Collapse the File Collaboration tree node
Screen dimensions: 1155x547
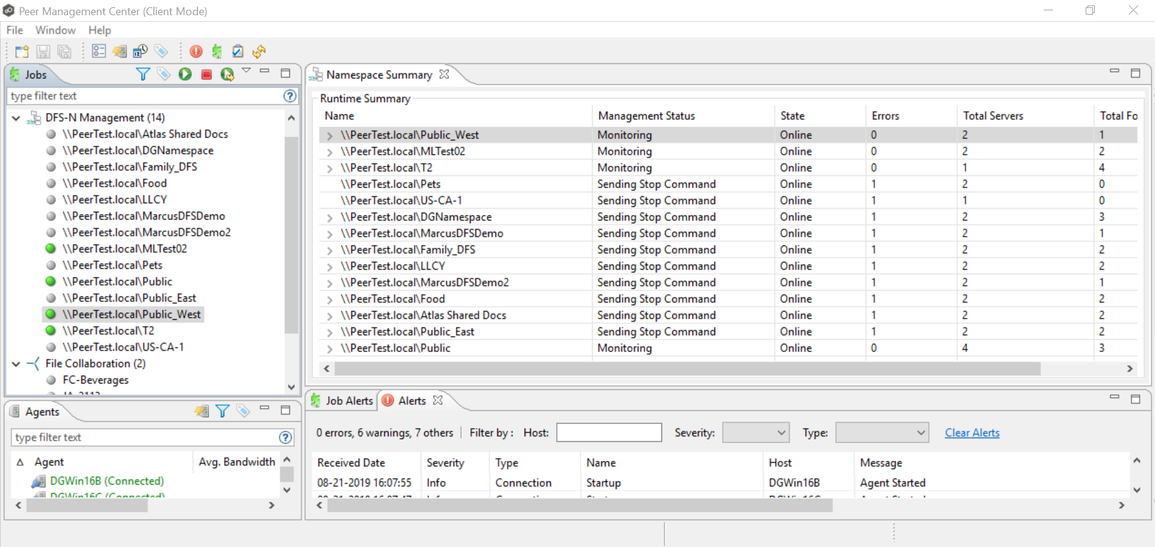coord(16,364)
